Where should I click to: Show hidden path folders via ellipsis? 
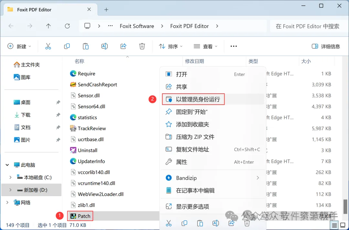[x=110, y=26]
